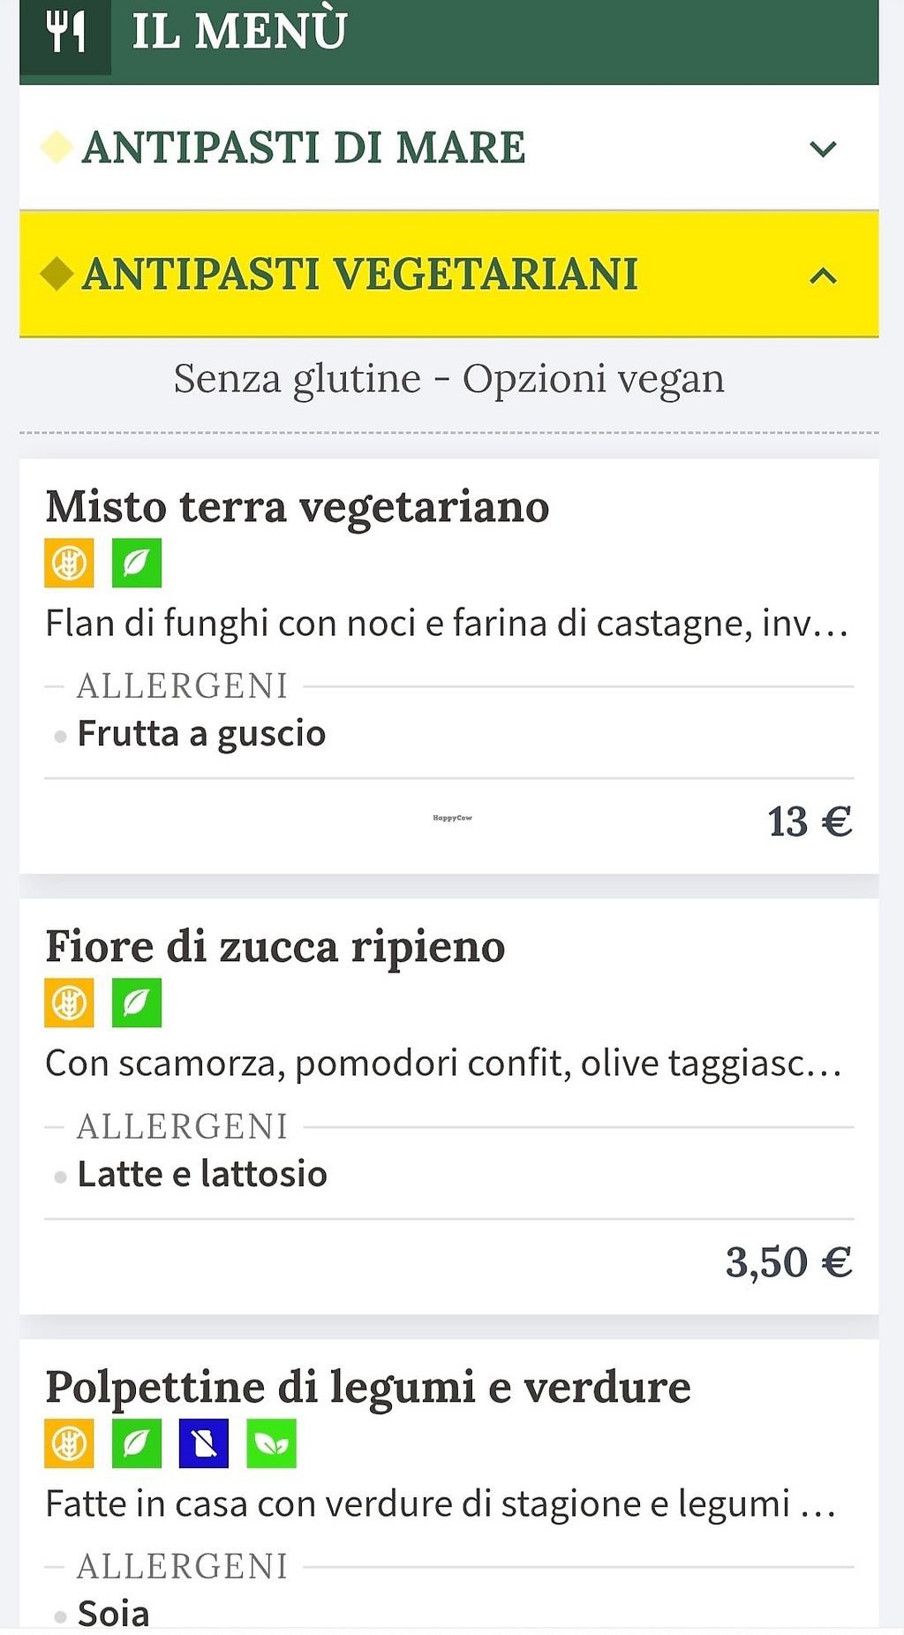Click blue lactose-free icon under Polpettine
The width and height of the screenshot is (904, 1635).
[x=204, y=1443]
